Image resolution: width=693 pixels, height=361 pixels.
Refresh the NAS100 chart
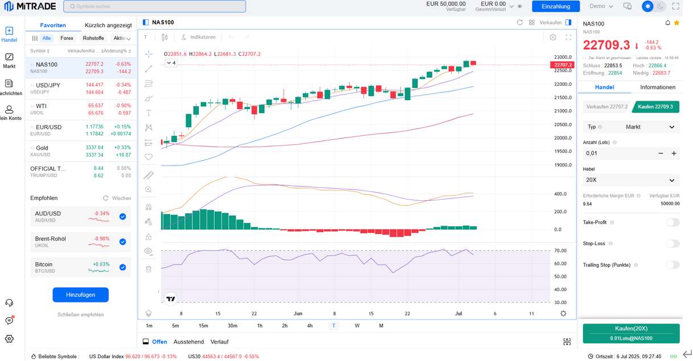tap(520, 22)
